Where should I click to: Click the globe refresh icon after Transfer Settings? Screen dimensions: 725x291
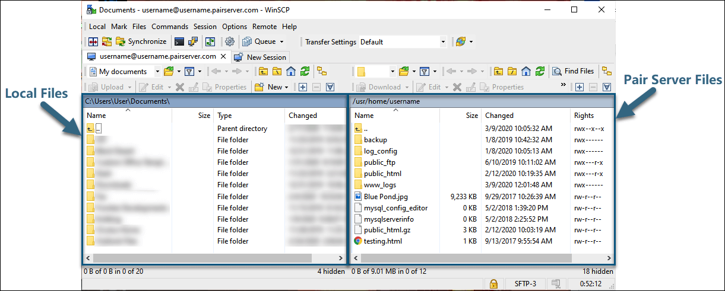click(460, 41)
